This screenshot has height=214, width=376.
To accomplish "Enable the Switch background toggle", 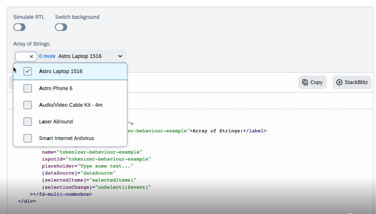I will point(61,27).
